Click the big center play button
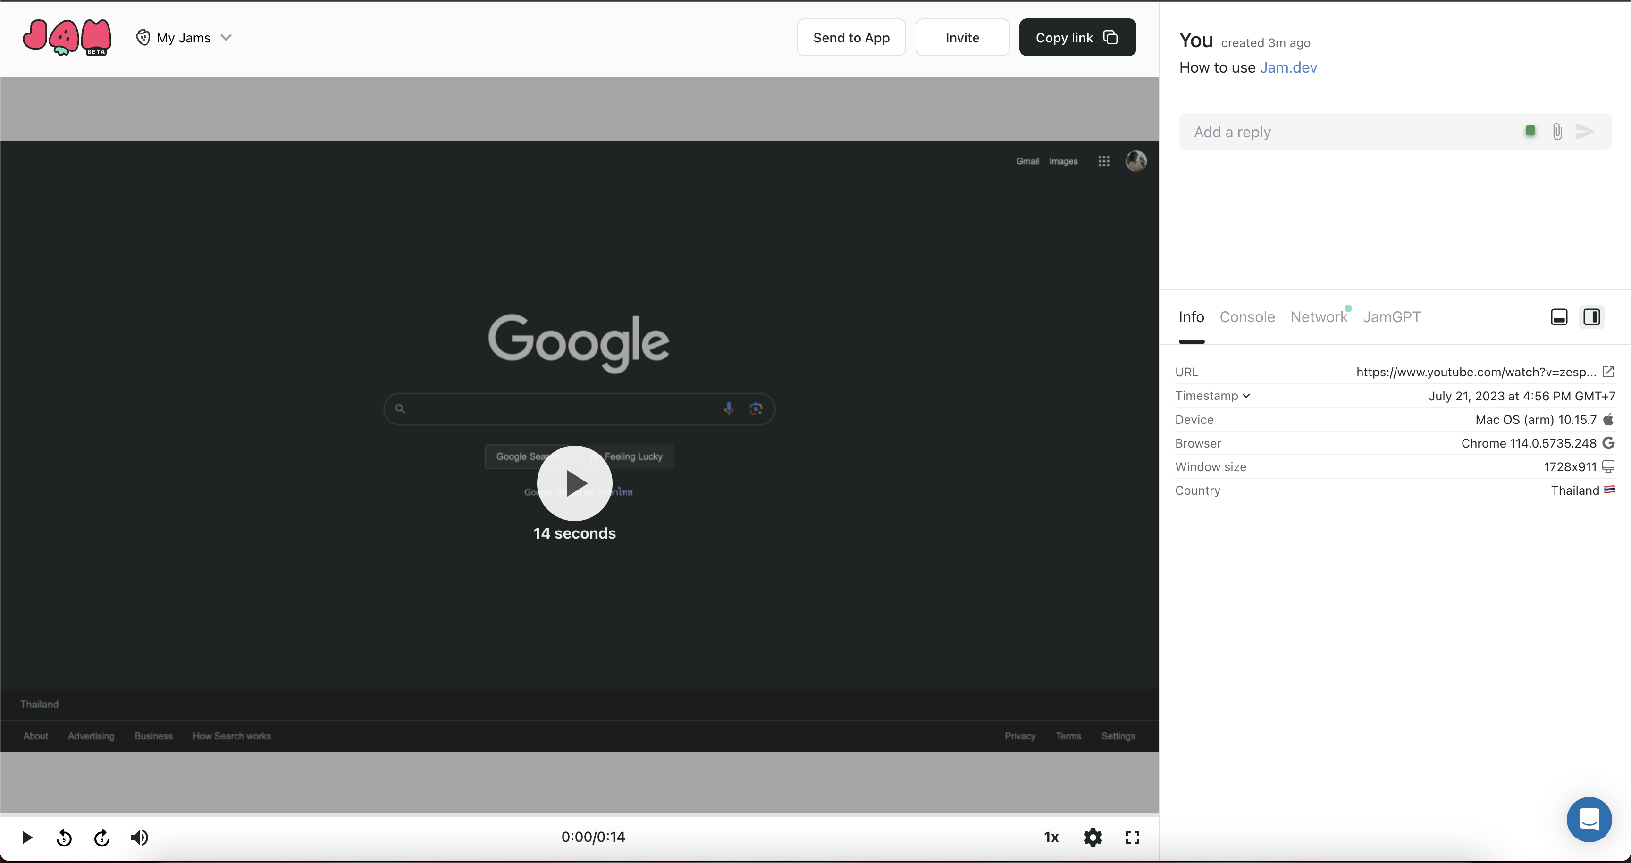The height and width of the screenshot is (863, 1631). tap(574, 483)
